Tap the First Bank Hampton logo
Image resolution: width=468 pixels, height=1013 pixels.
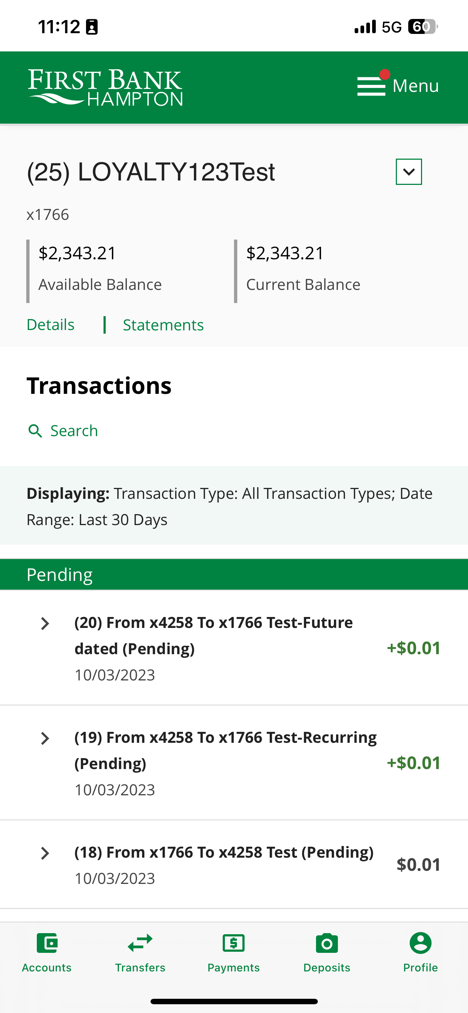pos(105,87)
